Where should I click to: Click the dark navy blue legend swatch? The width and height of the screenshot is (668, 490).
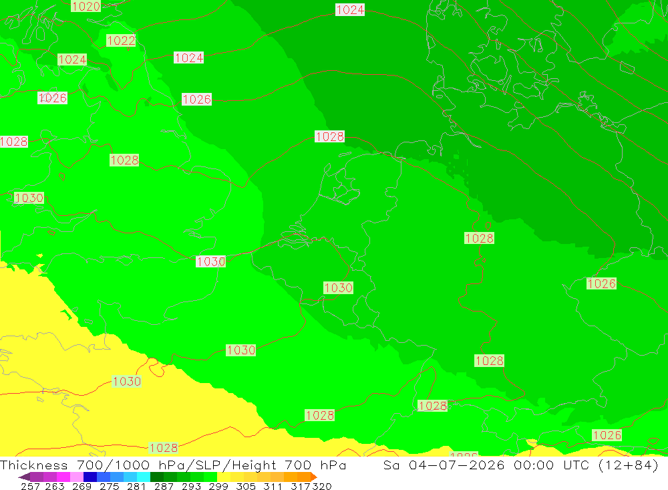[90, 477]
